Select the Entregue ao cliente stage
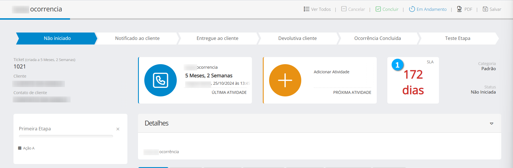This screenshot has width=513, height=168. [217, 39]
